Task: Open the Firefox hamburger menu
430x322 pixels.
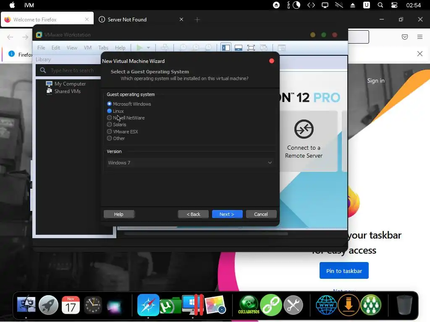Action: (420, 37)
